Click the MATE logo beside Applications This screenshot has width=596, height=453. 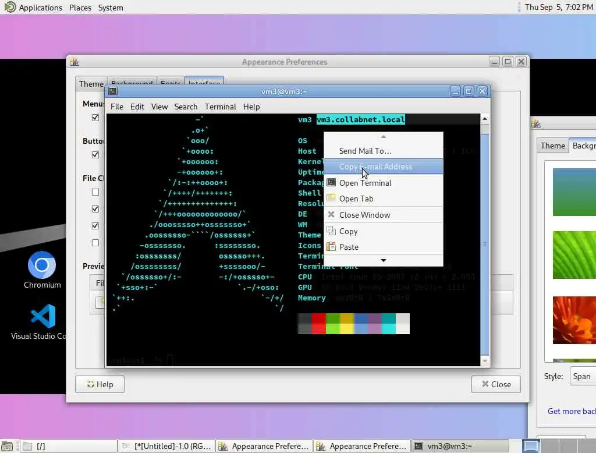10,7
